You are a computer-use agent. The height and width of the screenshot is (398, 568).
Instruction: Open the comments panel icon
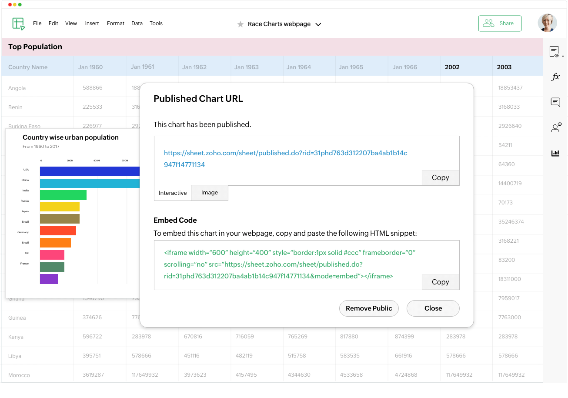click(x=555, y=102)
